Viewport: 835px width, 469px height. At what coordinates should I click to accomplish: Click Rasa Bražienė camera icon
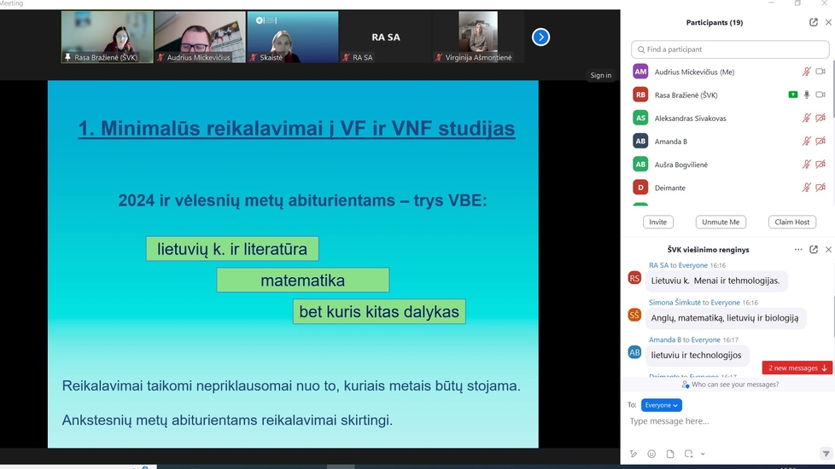click(x=820, y=95)
